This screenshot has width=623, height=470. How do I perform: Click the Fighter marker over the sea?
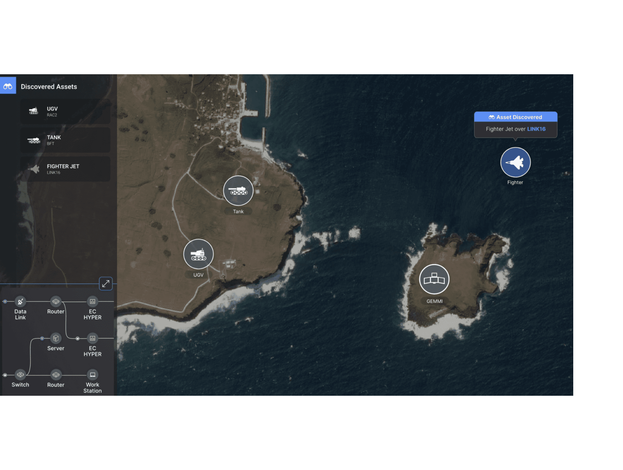[515, 162]
